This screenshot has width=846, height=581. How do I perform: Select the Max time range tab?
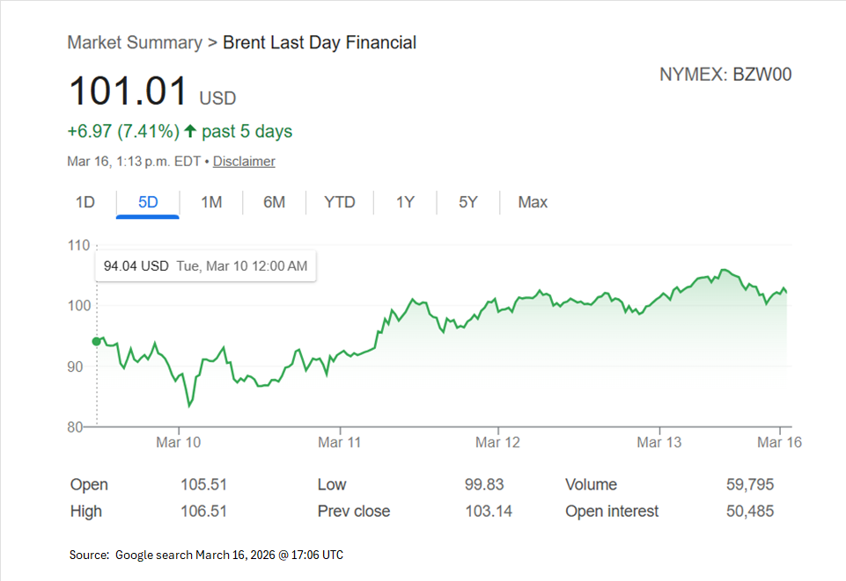[533, 202]
